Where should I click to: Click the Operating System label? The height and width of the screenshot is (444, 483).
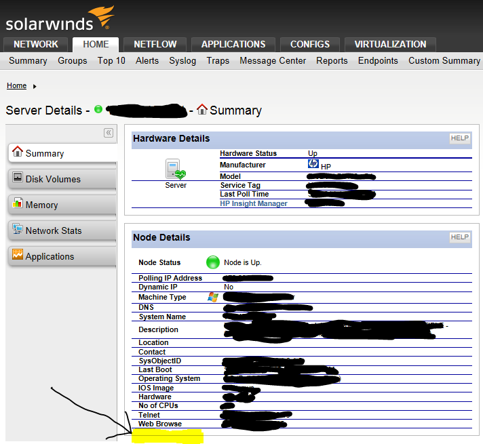[x=170, y=378]
